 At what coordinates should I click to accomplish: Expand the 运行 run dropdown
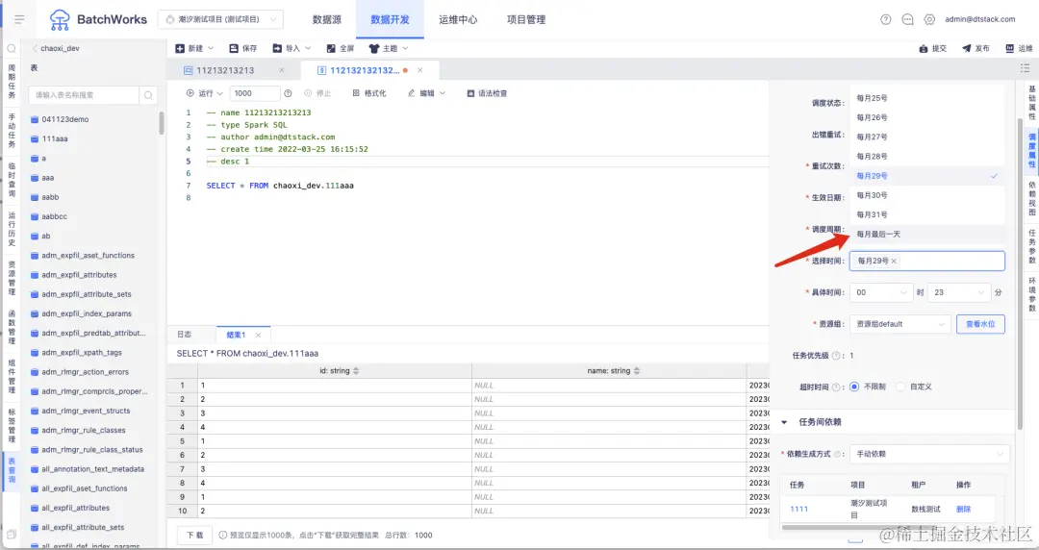click(x=220, y=93)
